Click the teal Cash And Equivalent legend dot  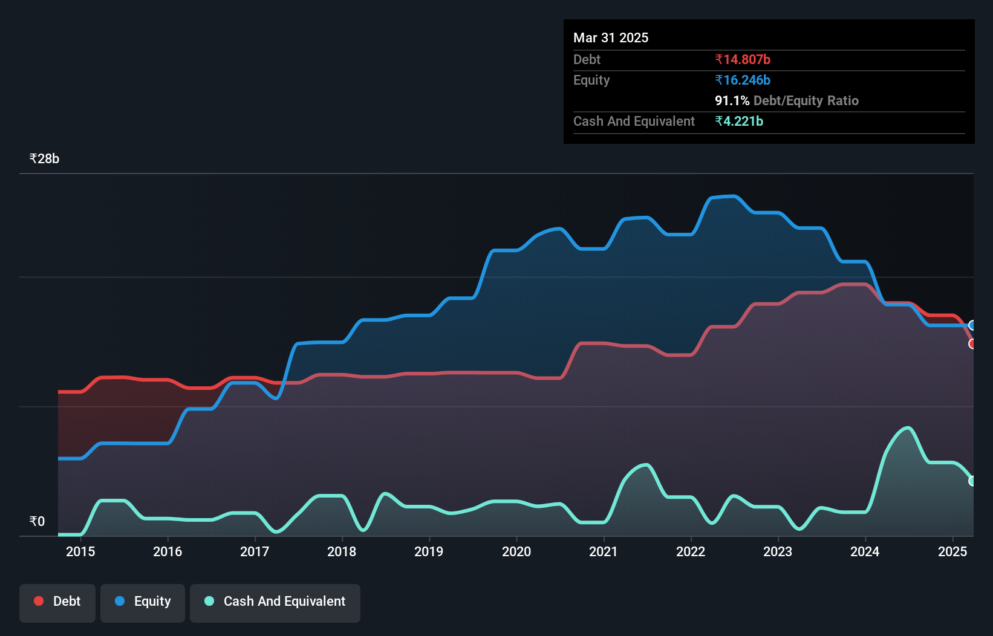209,601
